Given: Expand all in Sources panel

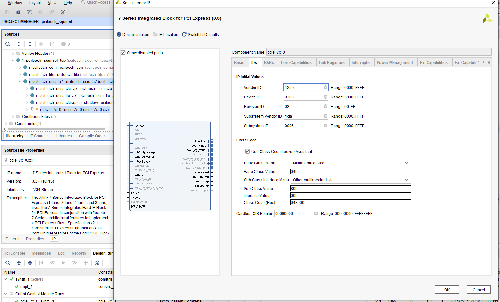Looking at the screenshot, I should [30, 44].
